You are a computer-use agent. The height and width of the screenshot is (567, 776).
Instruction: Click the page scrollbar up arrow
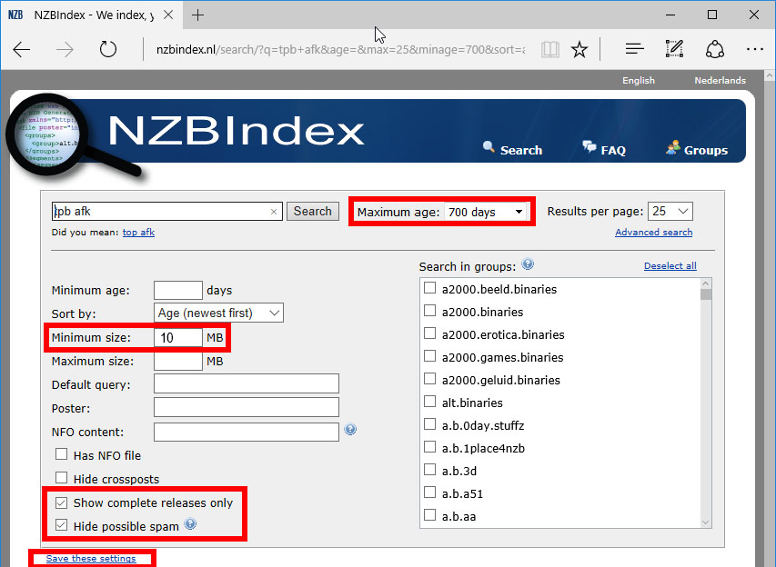coord(770,75)
